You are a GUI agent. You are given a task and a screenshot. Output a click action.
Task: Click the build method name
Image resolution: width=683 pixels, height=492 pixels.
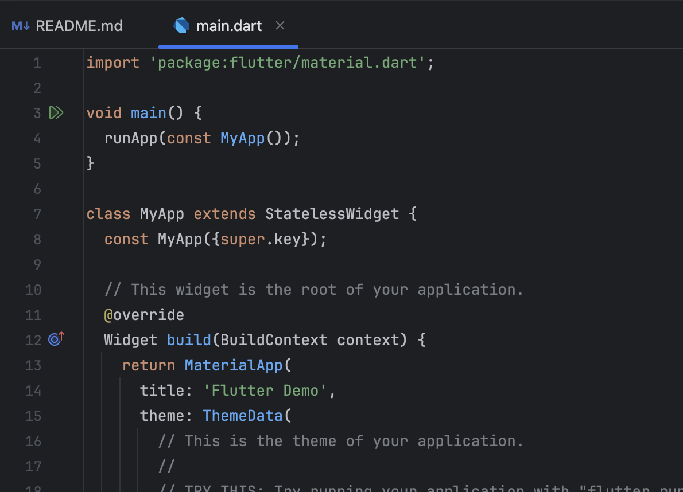pos(189,340)
